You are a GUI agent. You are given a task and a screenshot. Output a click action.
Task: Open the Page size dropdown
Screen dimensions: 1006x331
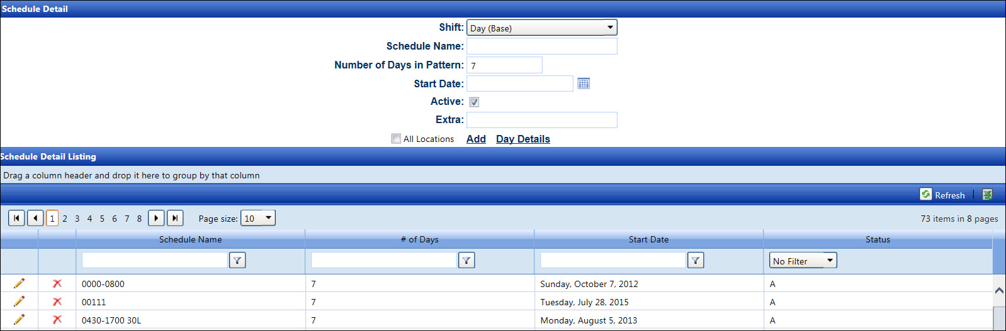click(x=269, y=218)
